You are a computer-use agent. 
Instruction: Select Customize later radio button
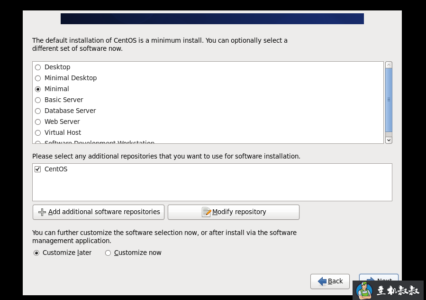point(36,253)
